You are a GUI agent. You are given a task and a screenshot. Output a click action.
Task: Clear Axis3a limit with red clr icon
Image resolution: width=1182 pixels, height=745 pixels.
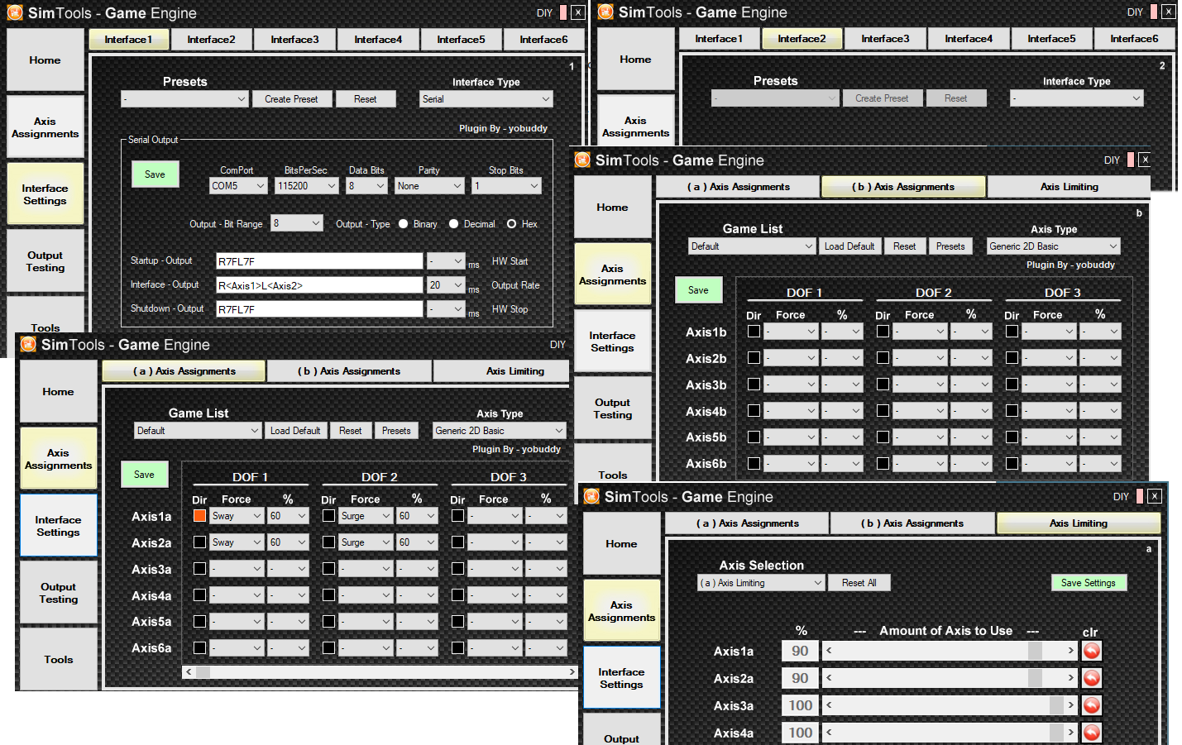click(1092, 705)
